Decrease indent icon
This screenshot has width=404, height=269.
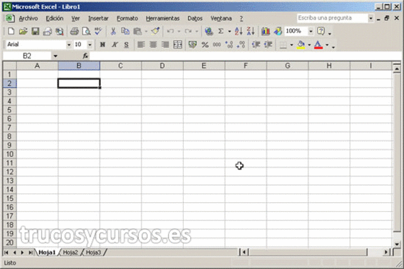point(256,45)
